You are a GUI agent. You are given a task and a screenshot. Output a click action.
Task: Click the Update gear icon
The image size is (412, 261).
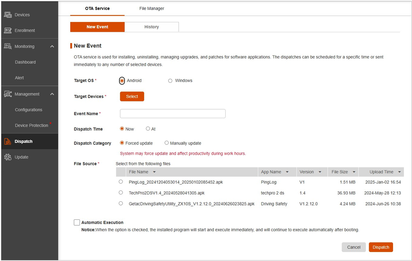pyautogui.click(x=8, y=157)
